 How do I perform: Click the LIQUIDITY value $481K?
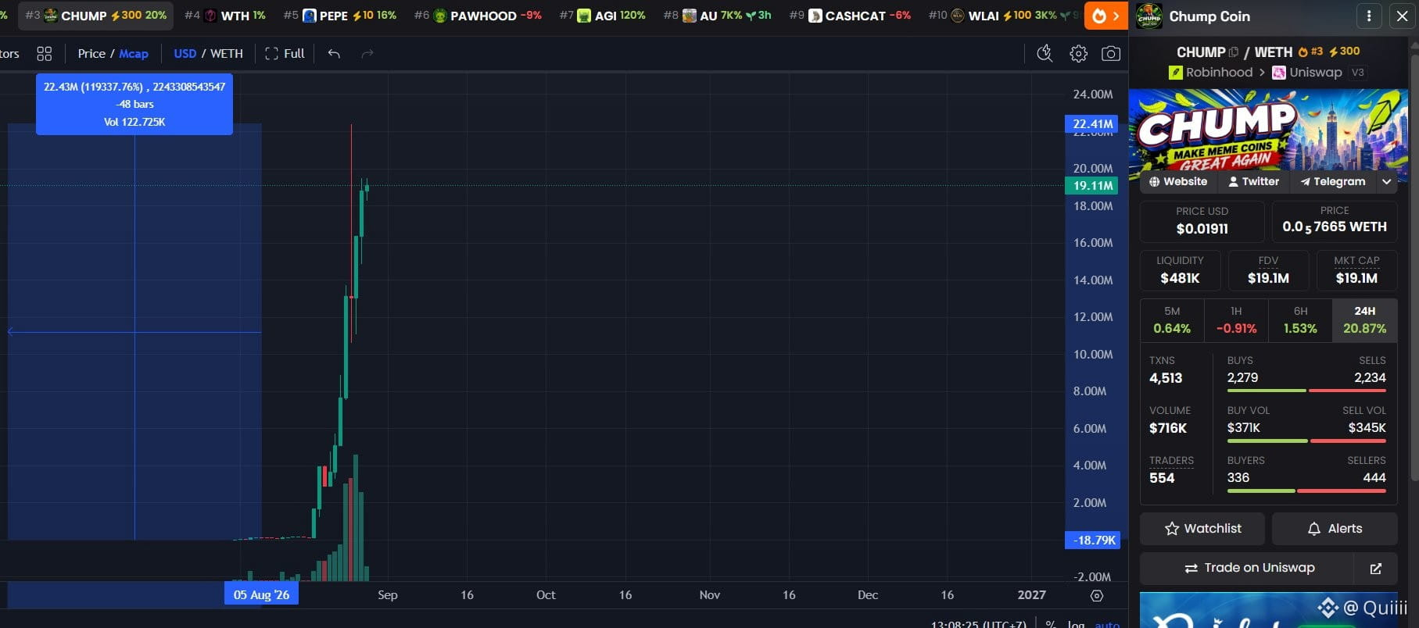click(x=1180, y=278)
